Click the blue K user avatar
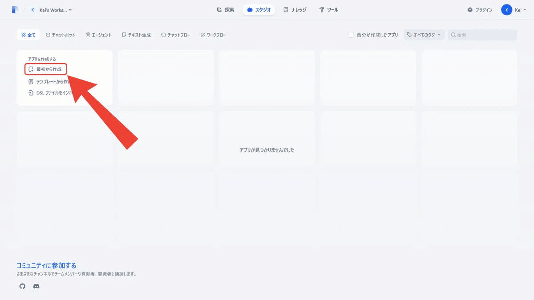 (x=506, y=10)
